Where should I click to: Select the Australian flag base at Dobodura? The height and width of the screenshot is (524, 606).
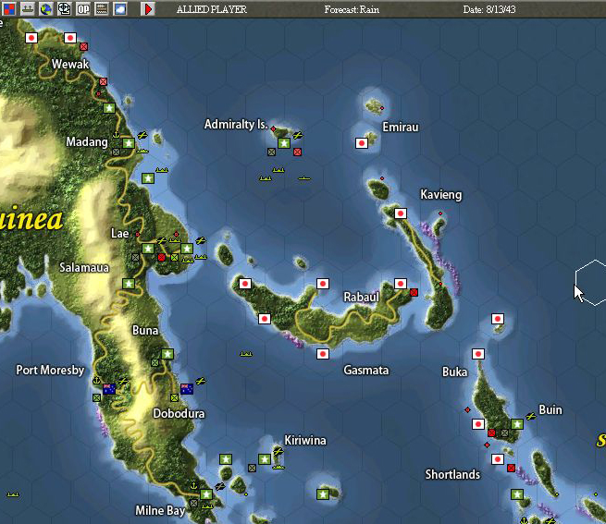coord(187,389)
